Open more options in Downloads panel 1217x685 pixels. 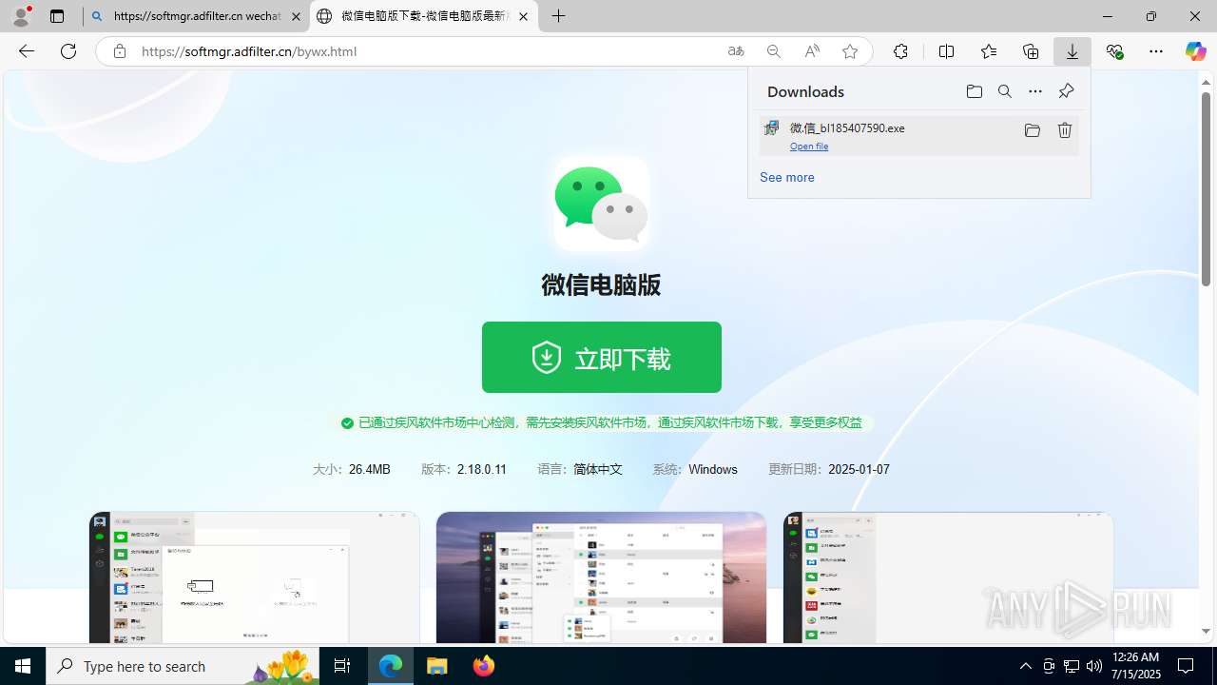1035,91
